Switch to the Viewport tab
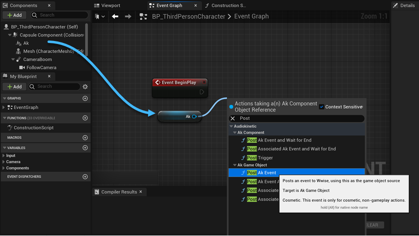 click(x=110, y=5)
